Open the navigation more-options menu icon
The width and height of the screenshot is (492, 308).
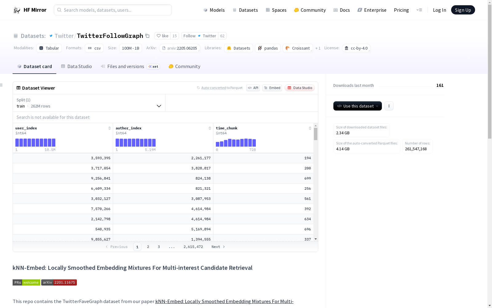point(419,10)
